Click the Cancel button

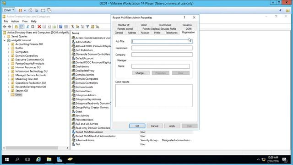tap(155, 126)
